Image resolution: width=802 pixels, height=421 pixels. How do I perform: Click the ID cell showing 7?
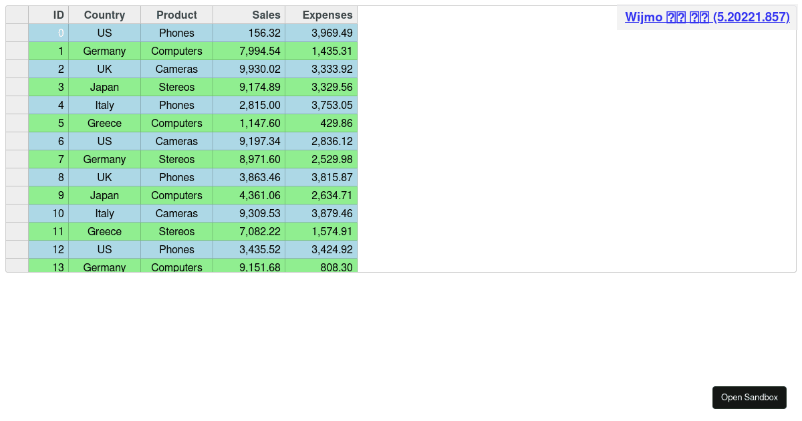49,159
